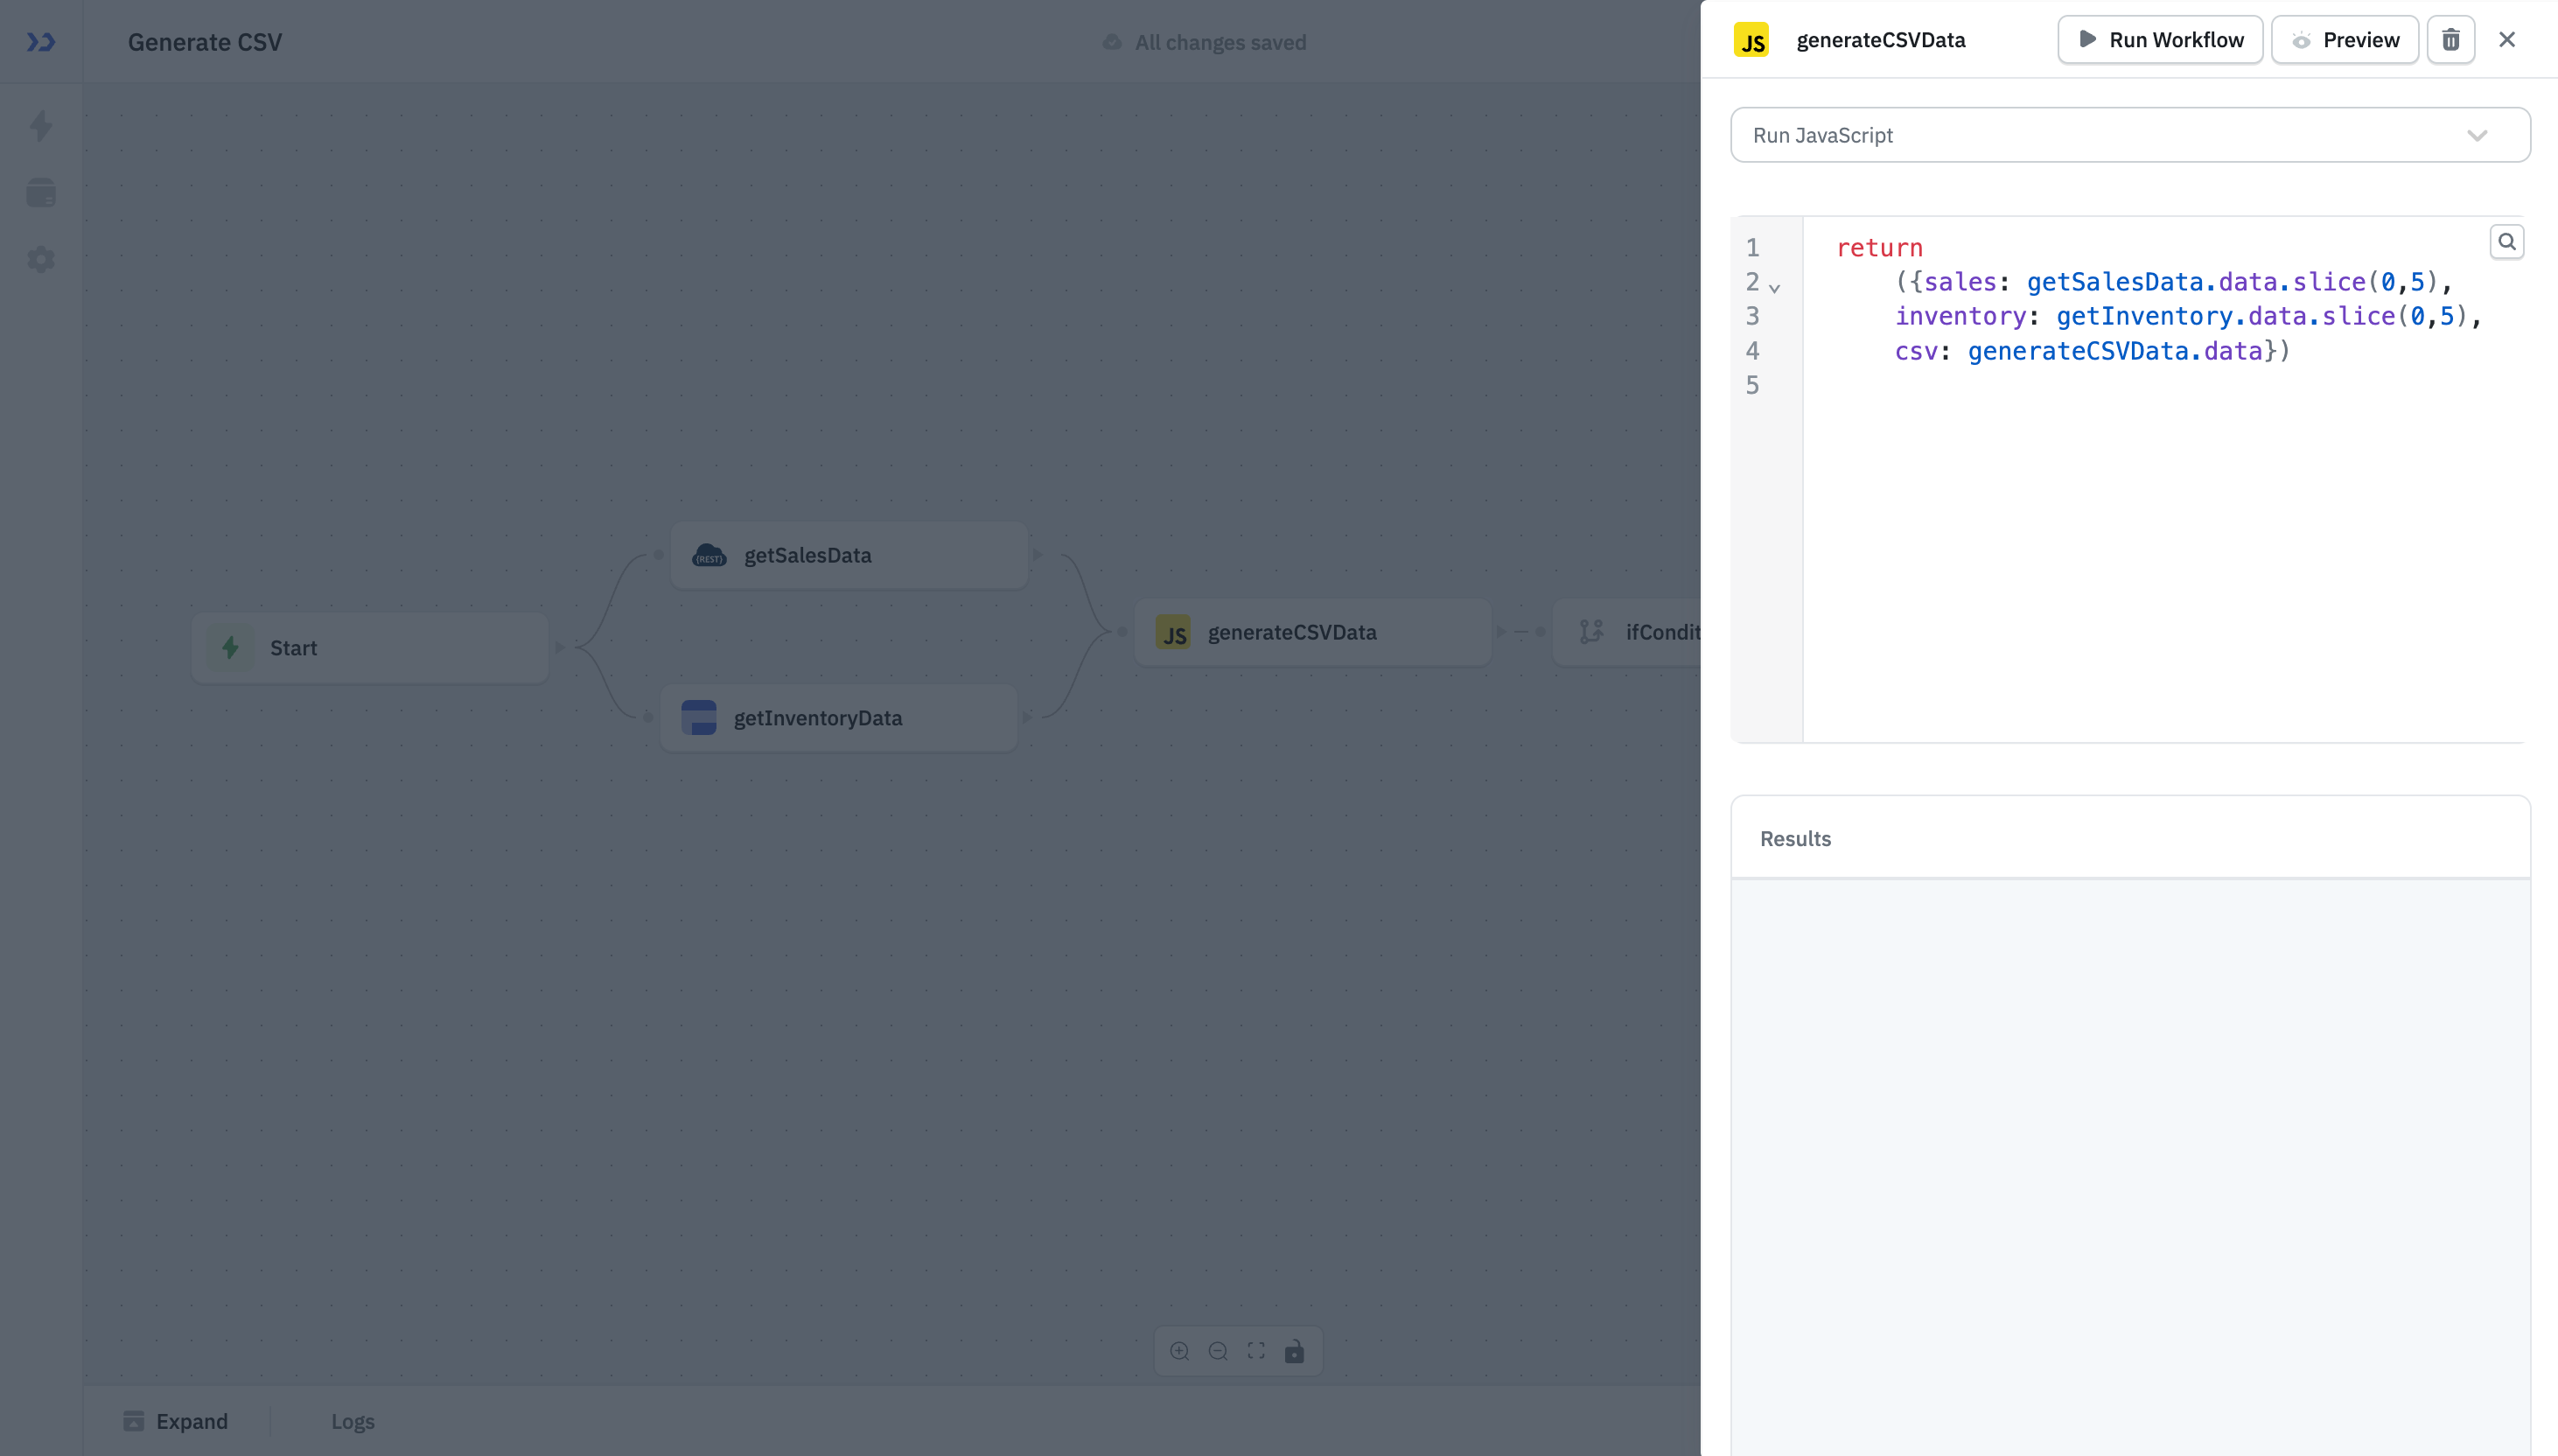Fit the workflow to screen
The height and width of the screenshot is (1456, 2558).
[x=1255, y=1350]
